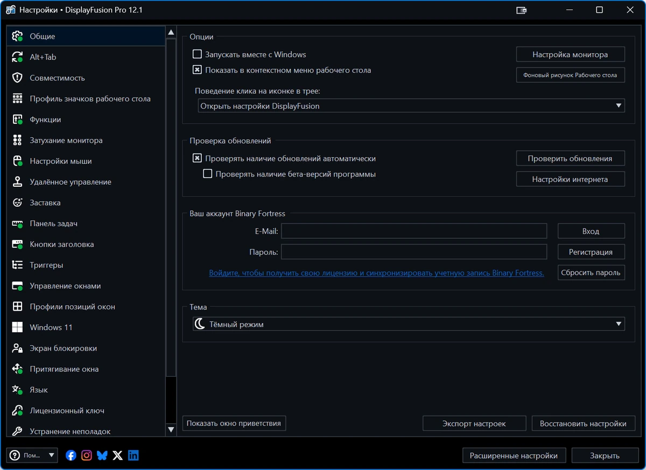Open the Windows 11 settings section

click(86, 327)
